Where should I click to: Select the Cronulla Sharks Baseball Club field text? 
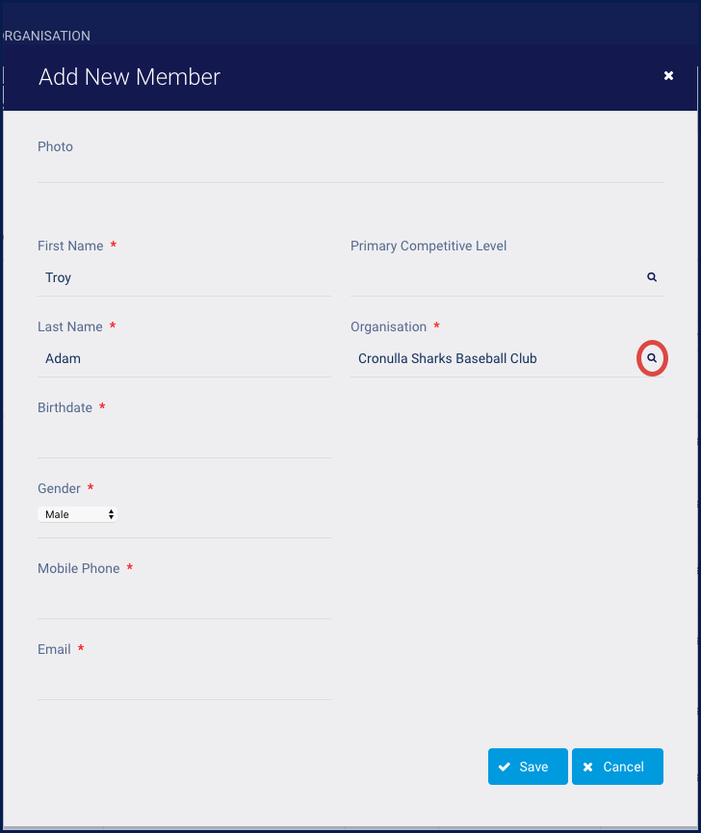click(x=448, y=358)
